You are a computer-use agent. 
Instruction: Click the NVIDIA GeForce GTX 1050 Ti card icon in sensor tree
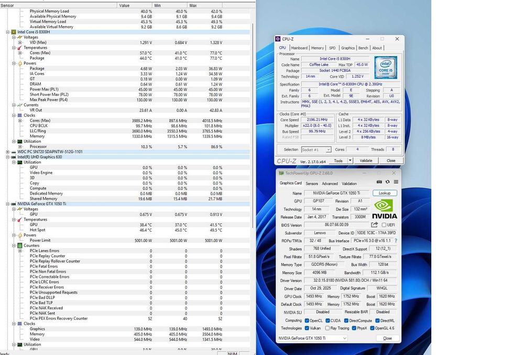click(x=14, y=204)
